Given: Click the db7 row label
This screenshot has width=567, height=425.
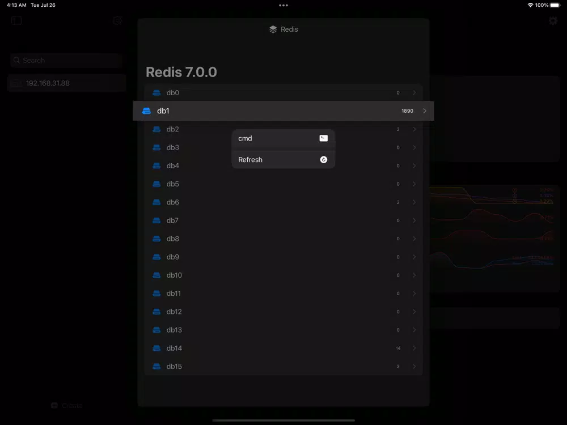Looking at the screenshot, I should pos(172,220).
